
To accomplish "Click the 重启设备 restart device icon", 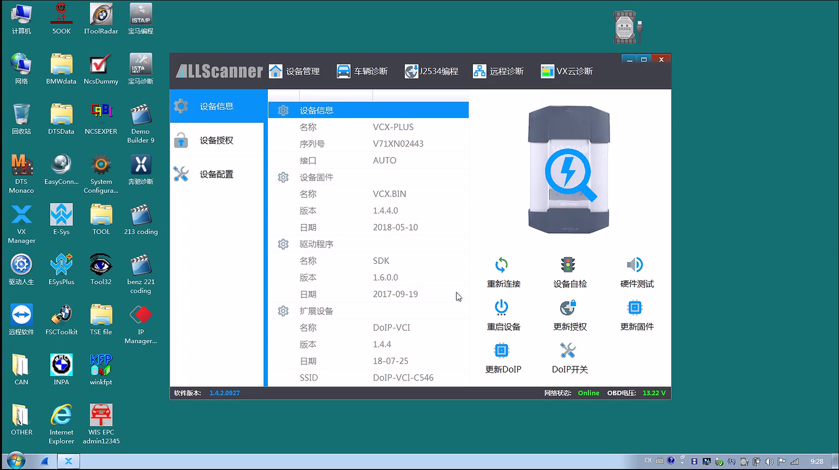I will [502, 308].
